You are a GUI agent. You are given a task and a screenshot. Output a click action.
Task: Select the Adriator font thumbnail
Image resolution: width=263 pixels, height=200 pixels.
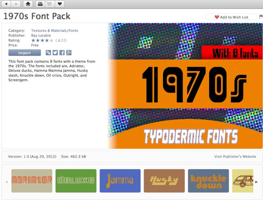coord(32,181)
